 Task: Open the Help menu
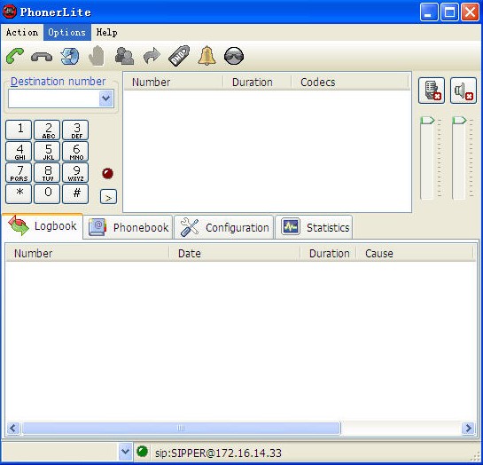(x=106, y=32)
